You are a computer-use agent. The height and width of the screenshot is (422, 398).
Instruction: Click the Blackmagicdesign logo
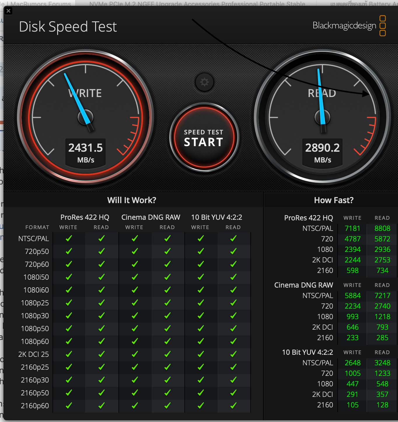point(349,26)
